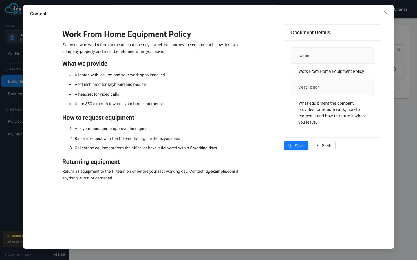Open My Docu... item in sidebar
The height and width of the screenshot is (260, 417).
[x=16, y=121]
